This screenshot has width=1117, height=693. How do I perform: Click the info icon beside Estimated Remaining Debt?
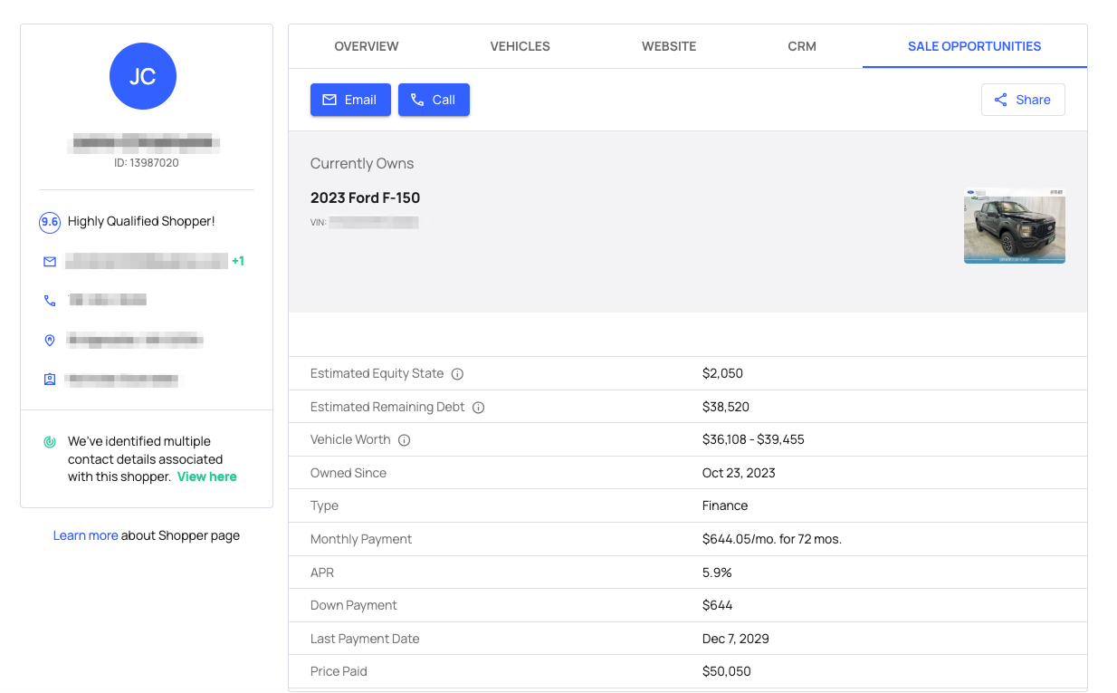point(478,407)
